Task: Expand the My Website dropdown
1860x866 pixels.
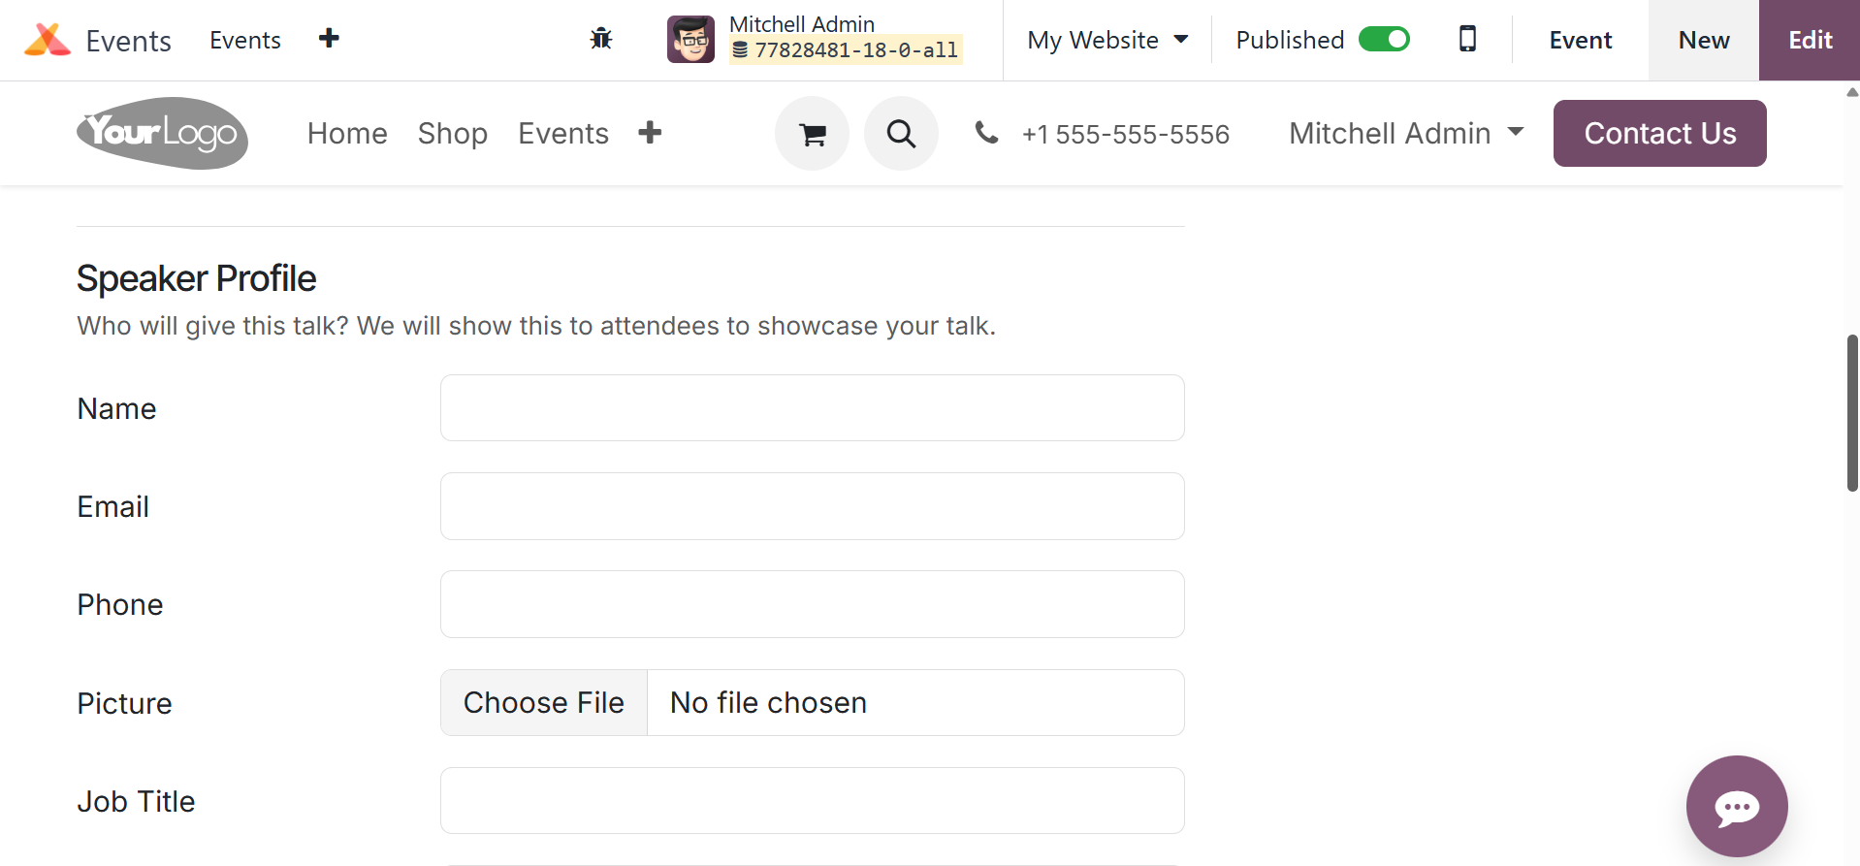Action: 1107,40
